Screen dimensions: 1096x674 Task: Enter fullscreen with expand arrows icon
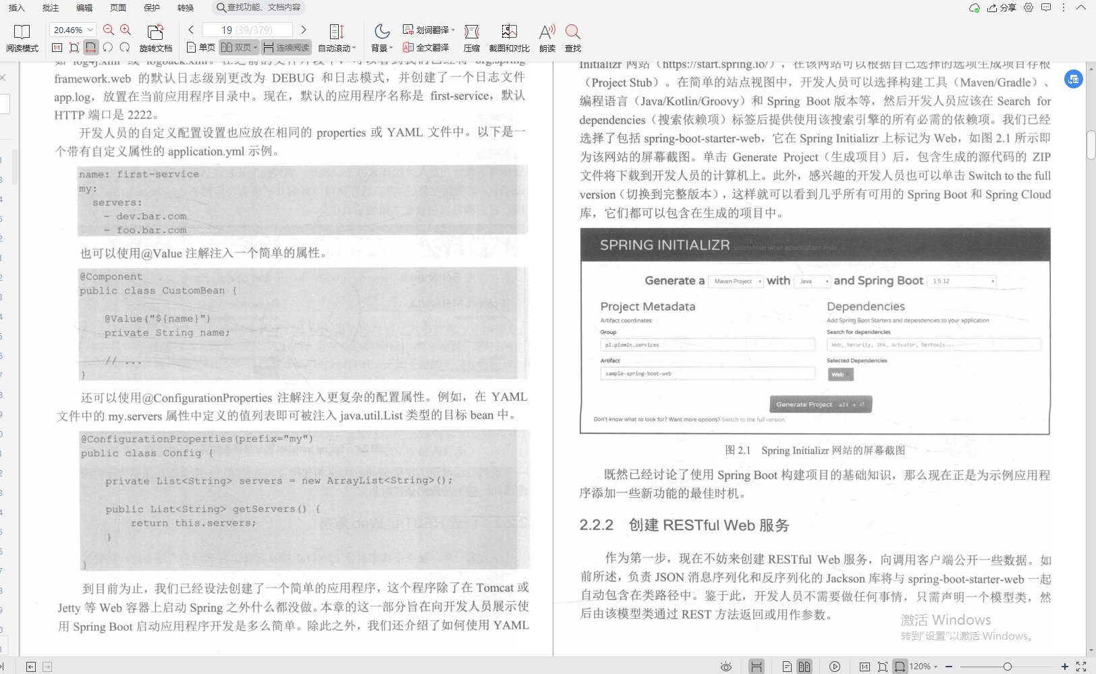coord(1081,667)
